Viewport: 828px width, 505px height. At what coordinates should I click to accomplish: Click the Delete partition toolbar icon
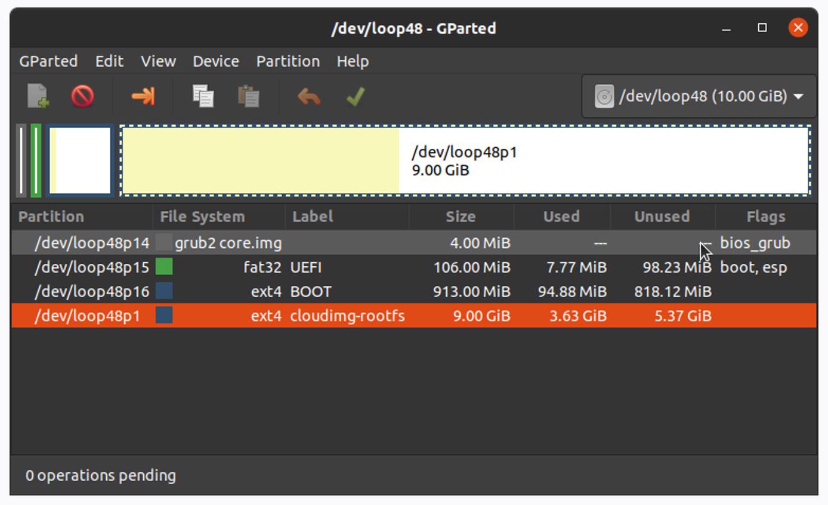click(x=82, y=96)
